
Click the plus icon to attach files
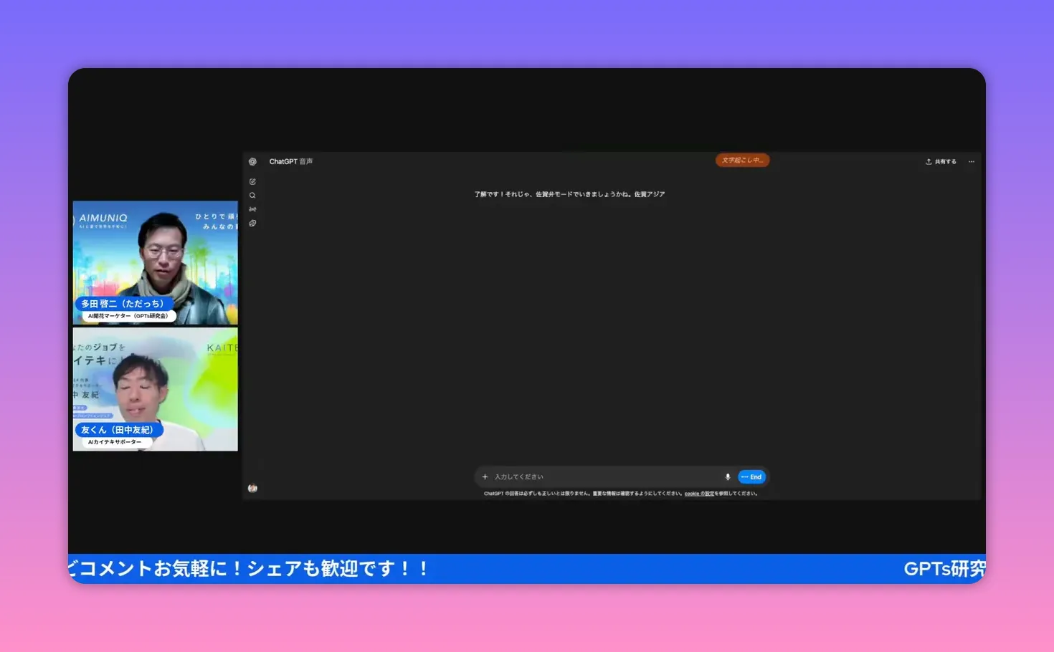pyautogui.click(x=485, y=476)
